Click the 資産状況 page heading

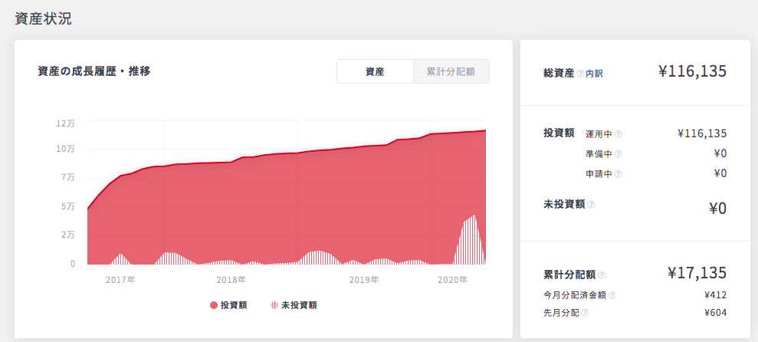click(44, 19)
